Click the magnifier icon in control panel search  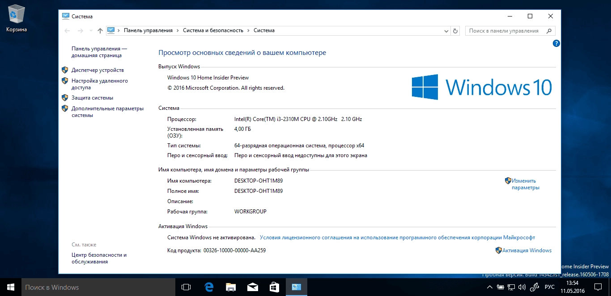[549, 31]
